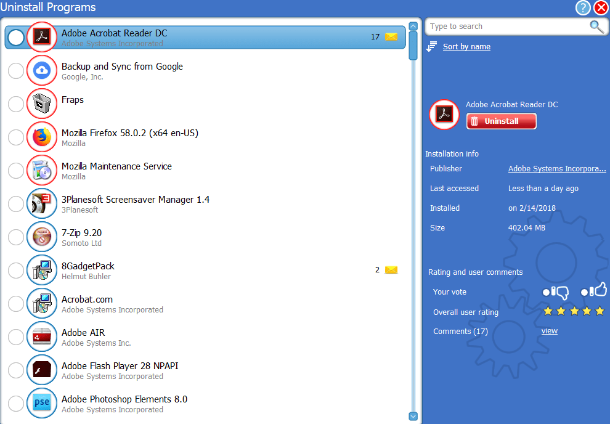This screenshot has width=610, height=424.
Task: Open the Sort by name options
Action: (x=466, y=47)
